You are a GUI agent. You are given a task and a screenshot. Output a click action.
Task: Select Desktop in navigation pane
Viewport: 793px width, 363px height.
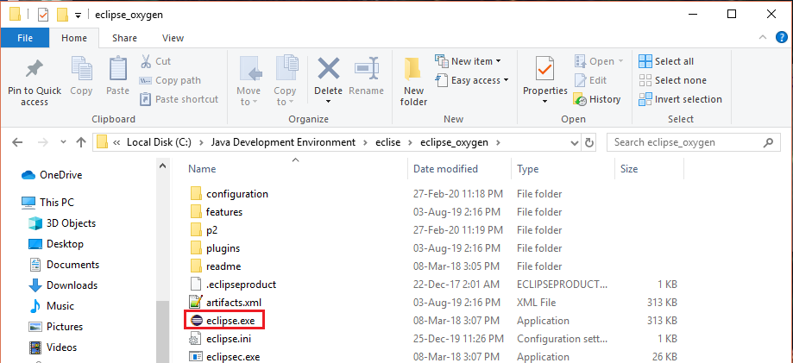[x=56, y=244]
